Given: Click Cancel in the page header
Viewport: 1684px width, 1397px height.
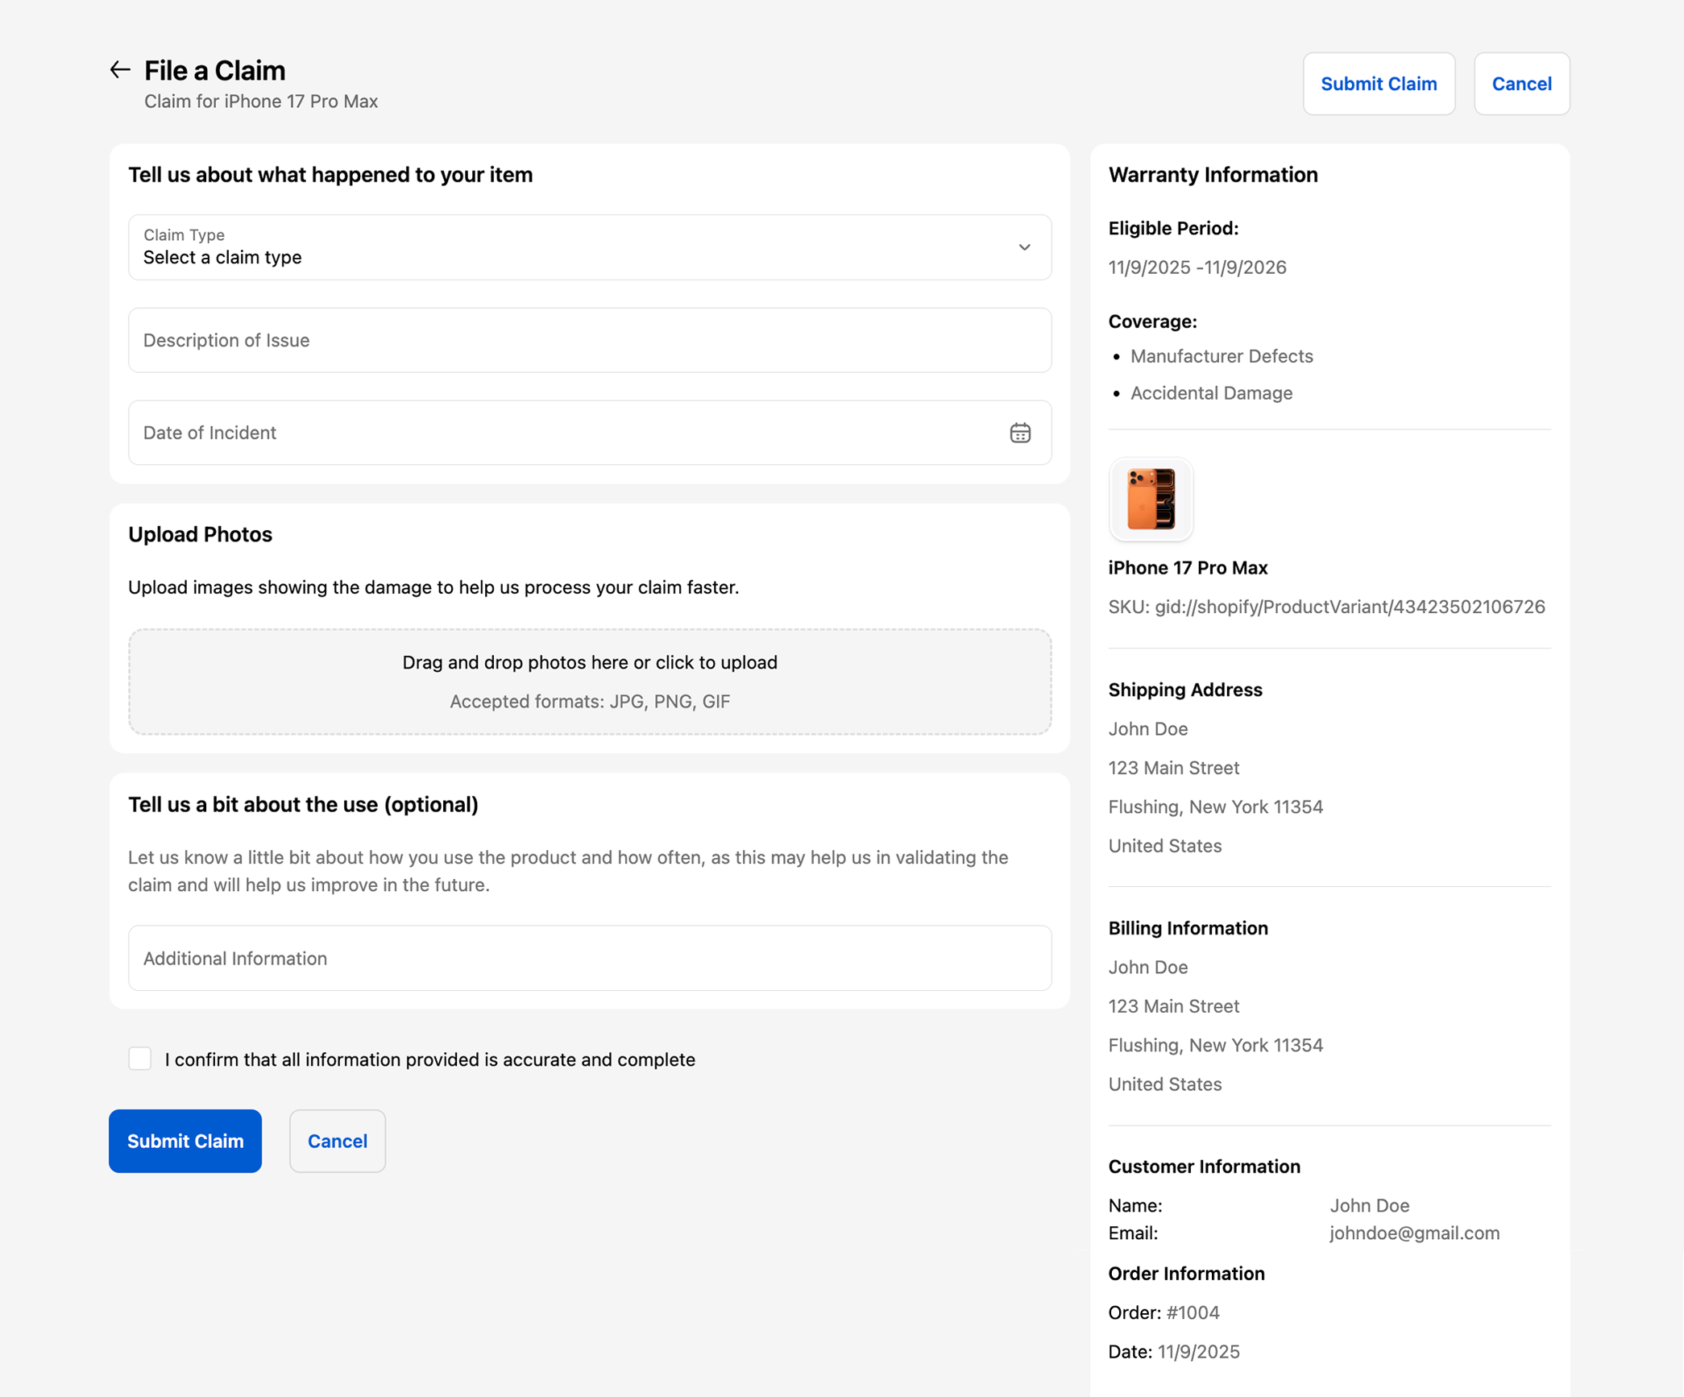Looking at the screenshot, I should [1520, 84].
